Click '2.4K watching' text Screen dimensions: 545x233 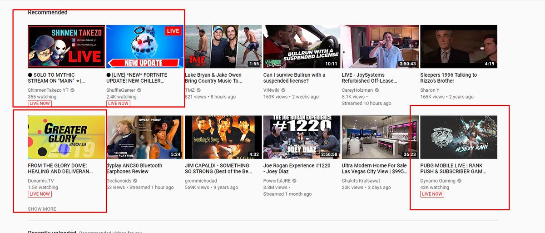[x=121, y=97]
